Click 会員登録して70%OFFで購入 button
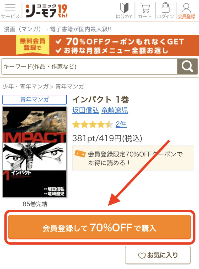199x269 pixels. click(100, 227)
